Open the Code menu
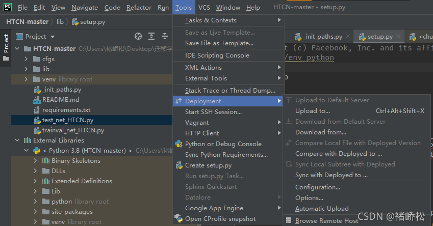Screen dimensions: 433x226 point(112,8)
